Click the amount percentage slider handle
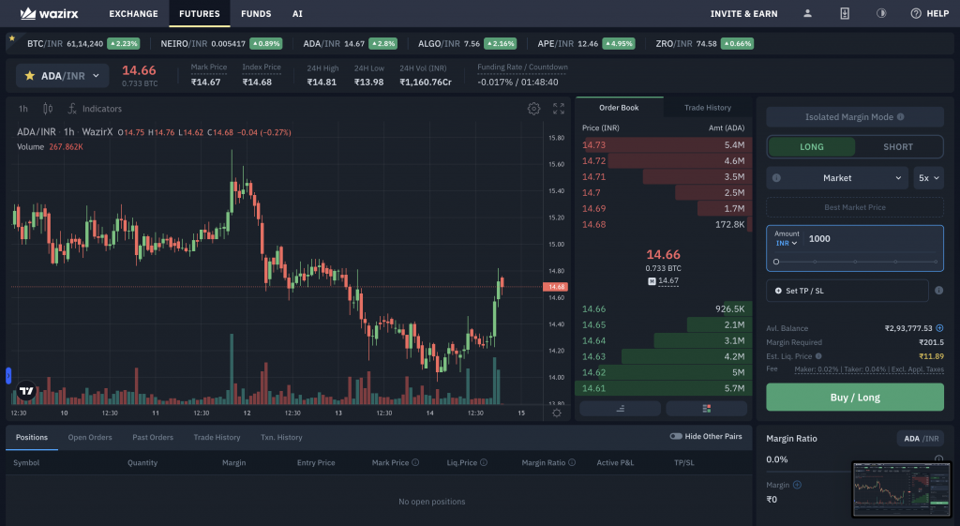The width and height of the screenshot is (960, 526). tap(776, 262)
